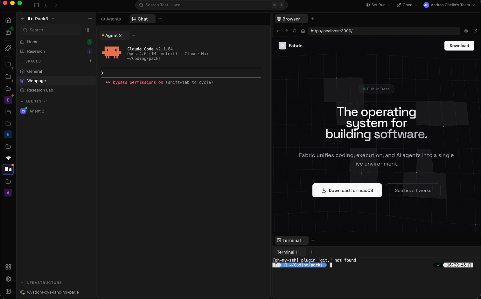Image resolution: width=481 pixels, height=299 pixels.
Task: Refresh the localhost page with reload icon
Action: tap(294, 31)
